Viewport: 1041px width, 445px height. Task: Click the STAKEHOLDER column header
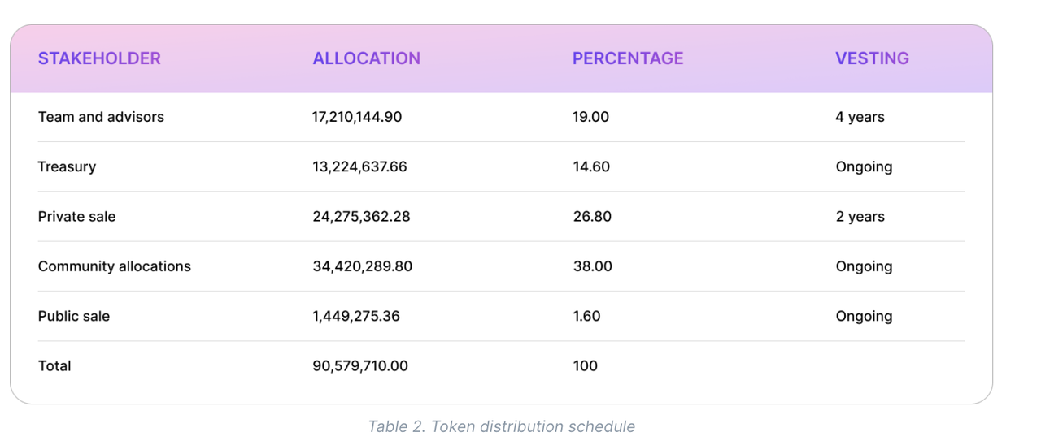point(99,58)
